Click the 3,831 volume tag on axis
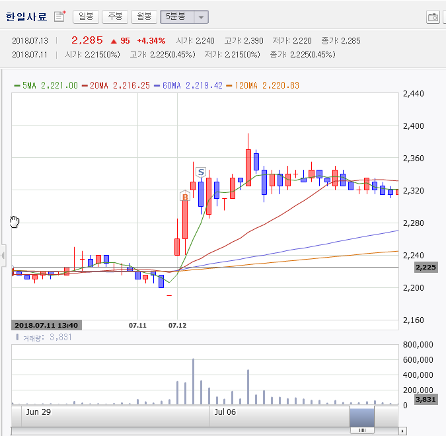 click(x=426, y=399)
